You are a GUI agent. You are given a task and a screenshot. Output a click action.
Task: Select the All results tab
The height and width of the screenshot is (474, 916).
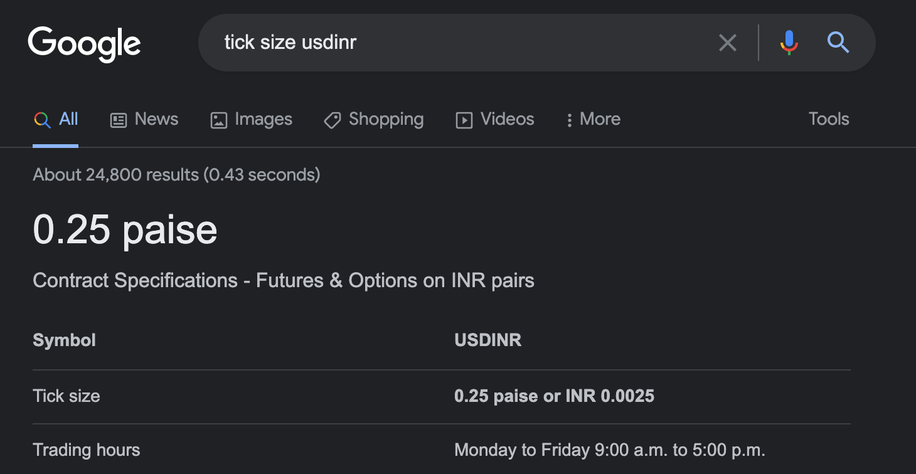(56, 119)
